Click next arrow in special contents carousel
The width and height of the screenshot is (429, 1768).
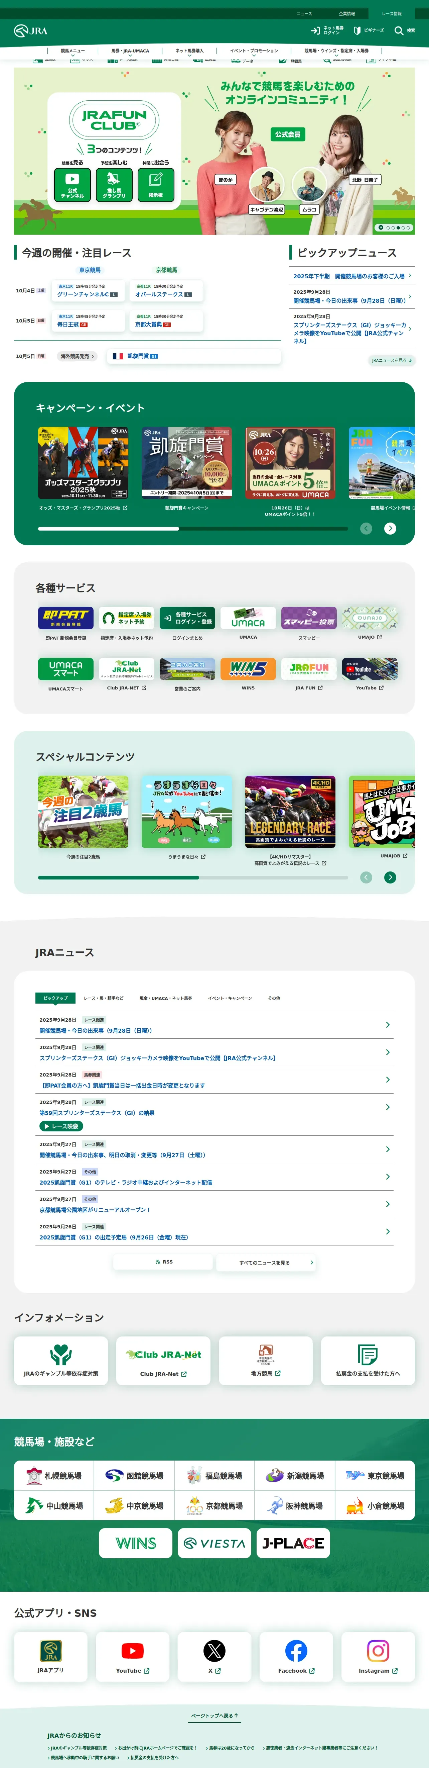pyautogui.click(x=390, y=877)
